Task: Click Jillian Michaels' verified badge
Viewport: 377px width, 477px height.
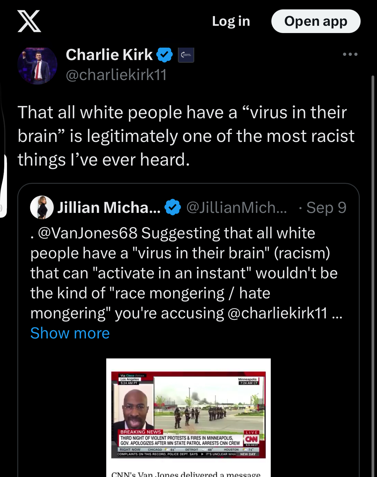Action: click(x=173, y=207)
